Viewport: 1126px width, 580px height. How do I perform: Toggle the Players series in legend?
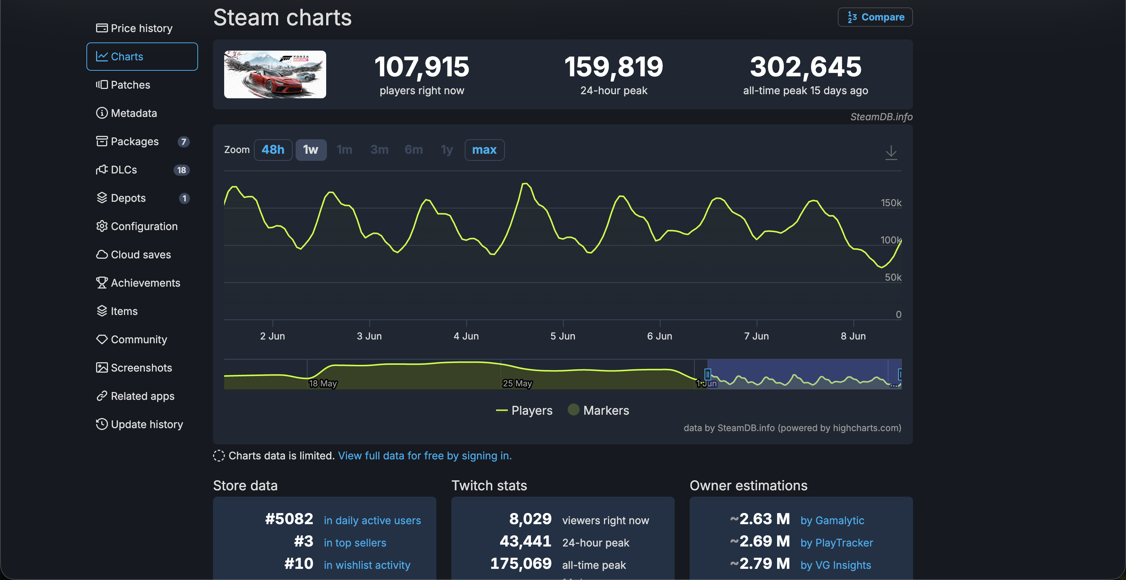(x=524, y=410)
